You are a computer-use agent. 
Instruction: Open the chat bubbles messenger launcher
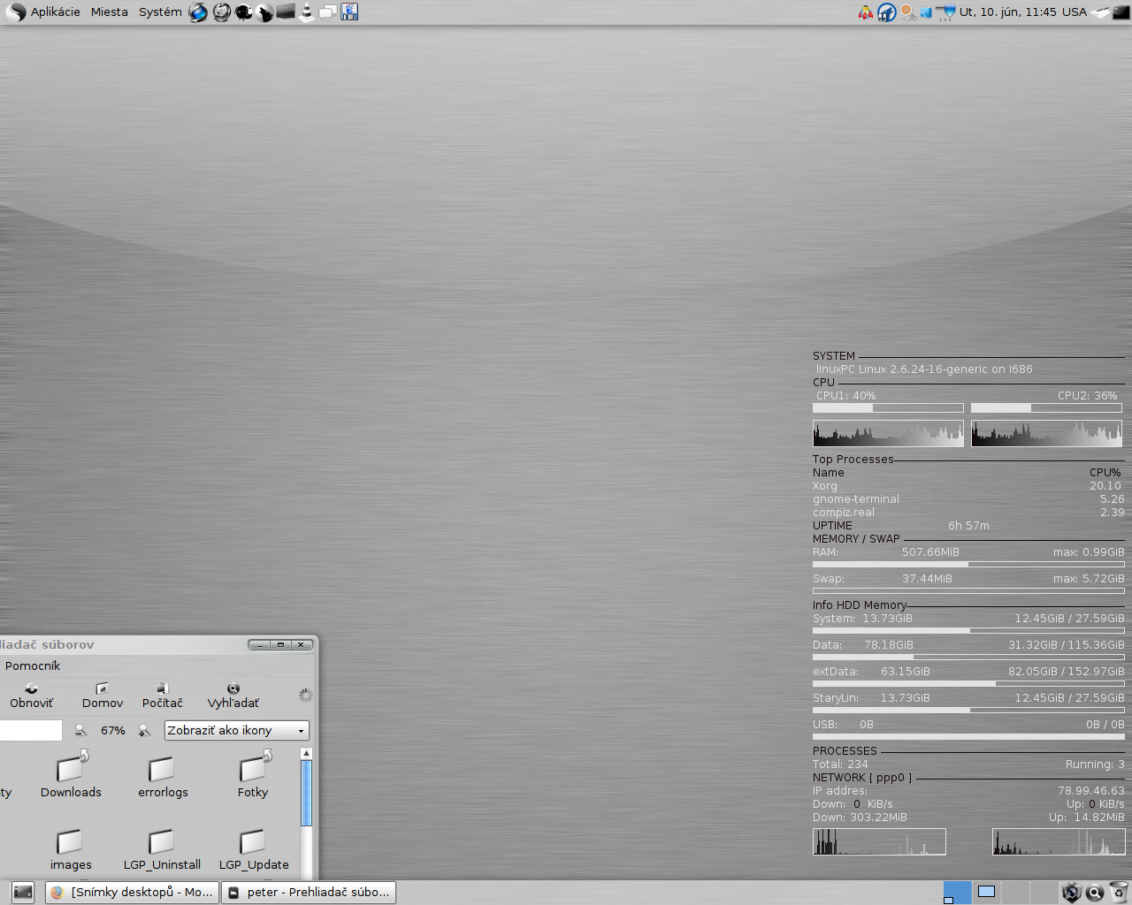328,12
